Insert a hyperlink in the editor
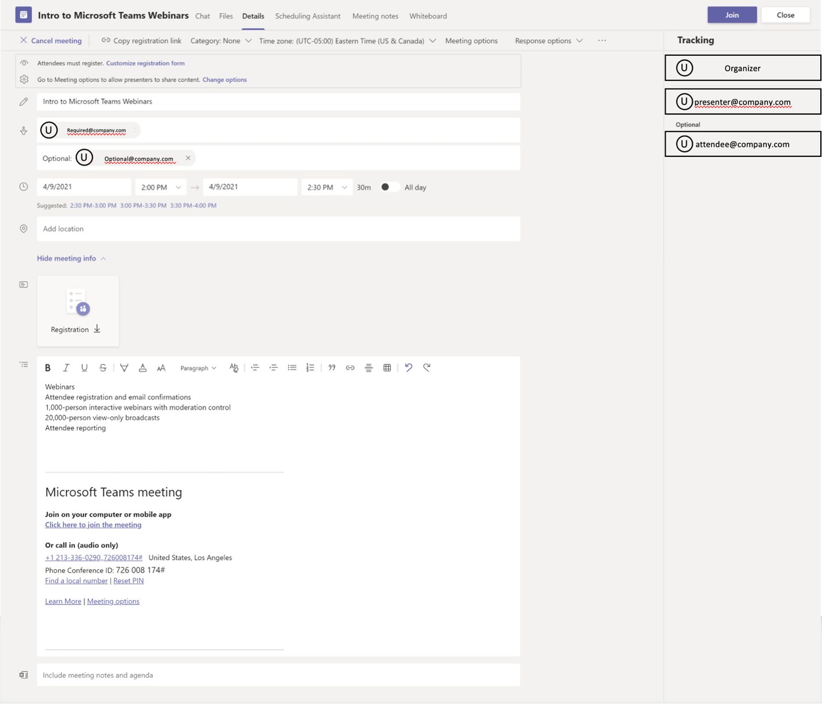Image resolution: width=822 pixels, height=706 pixels. [x=350, y=368]
